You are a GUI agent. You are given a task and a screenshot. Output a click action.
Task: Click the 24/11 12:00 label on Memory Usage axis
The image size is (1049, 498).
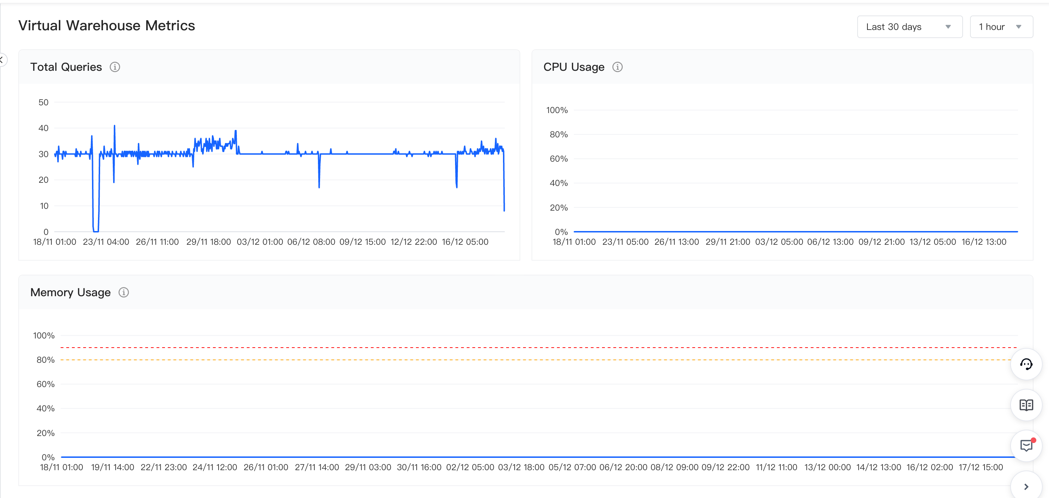215,467
